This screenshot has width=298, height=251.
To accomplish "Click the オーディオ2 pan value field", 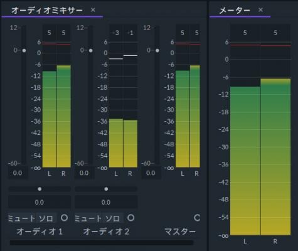I will coord(106,202).
